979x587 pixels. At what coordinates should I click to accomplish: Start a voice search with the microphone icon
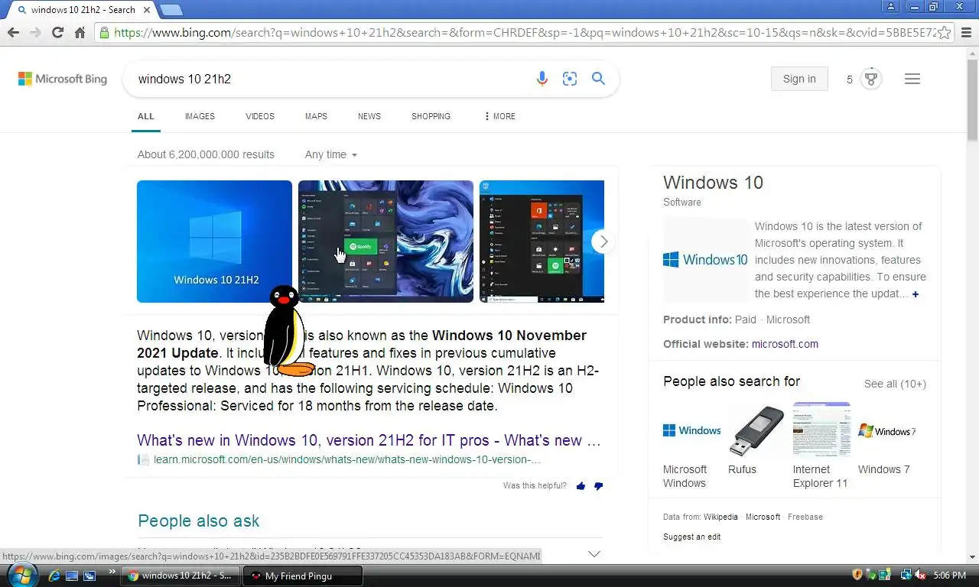(x=542, y=79)
